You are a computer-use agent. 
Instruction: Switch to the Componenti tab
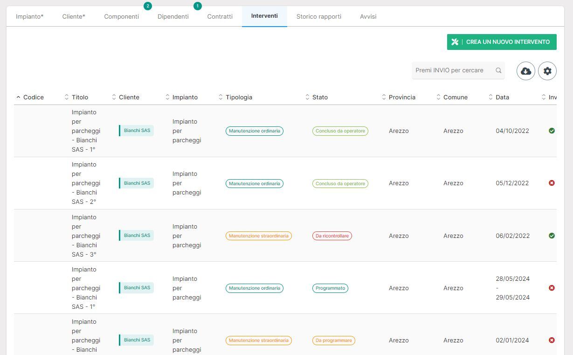(121, 17)
